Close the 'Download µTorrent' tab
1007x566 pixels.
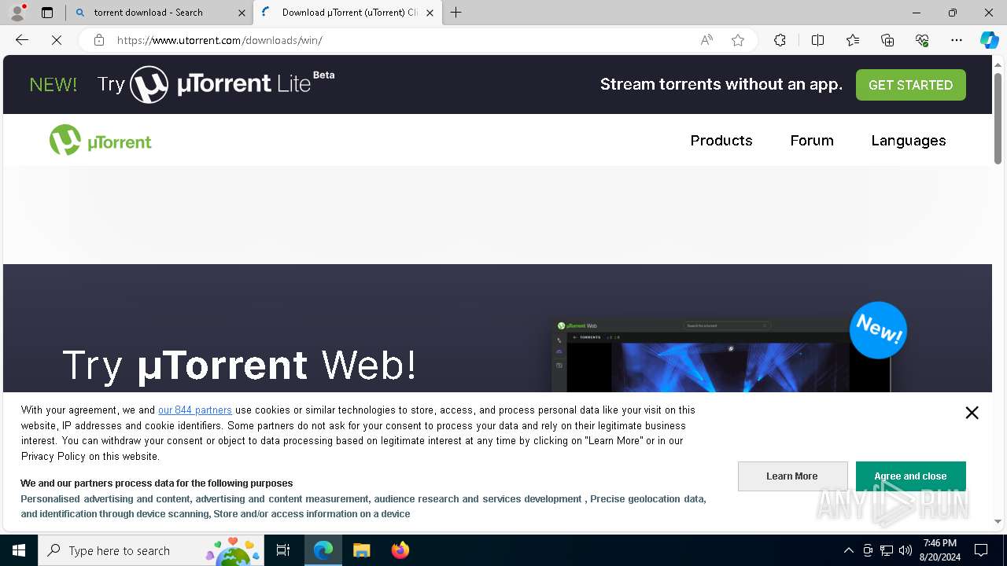430,13
